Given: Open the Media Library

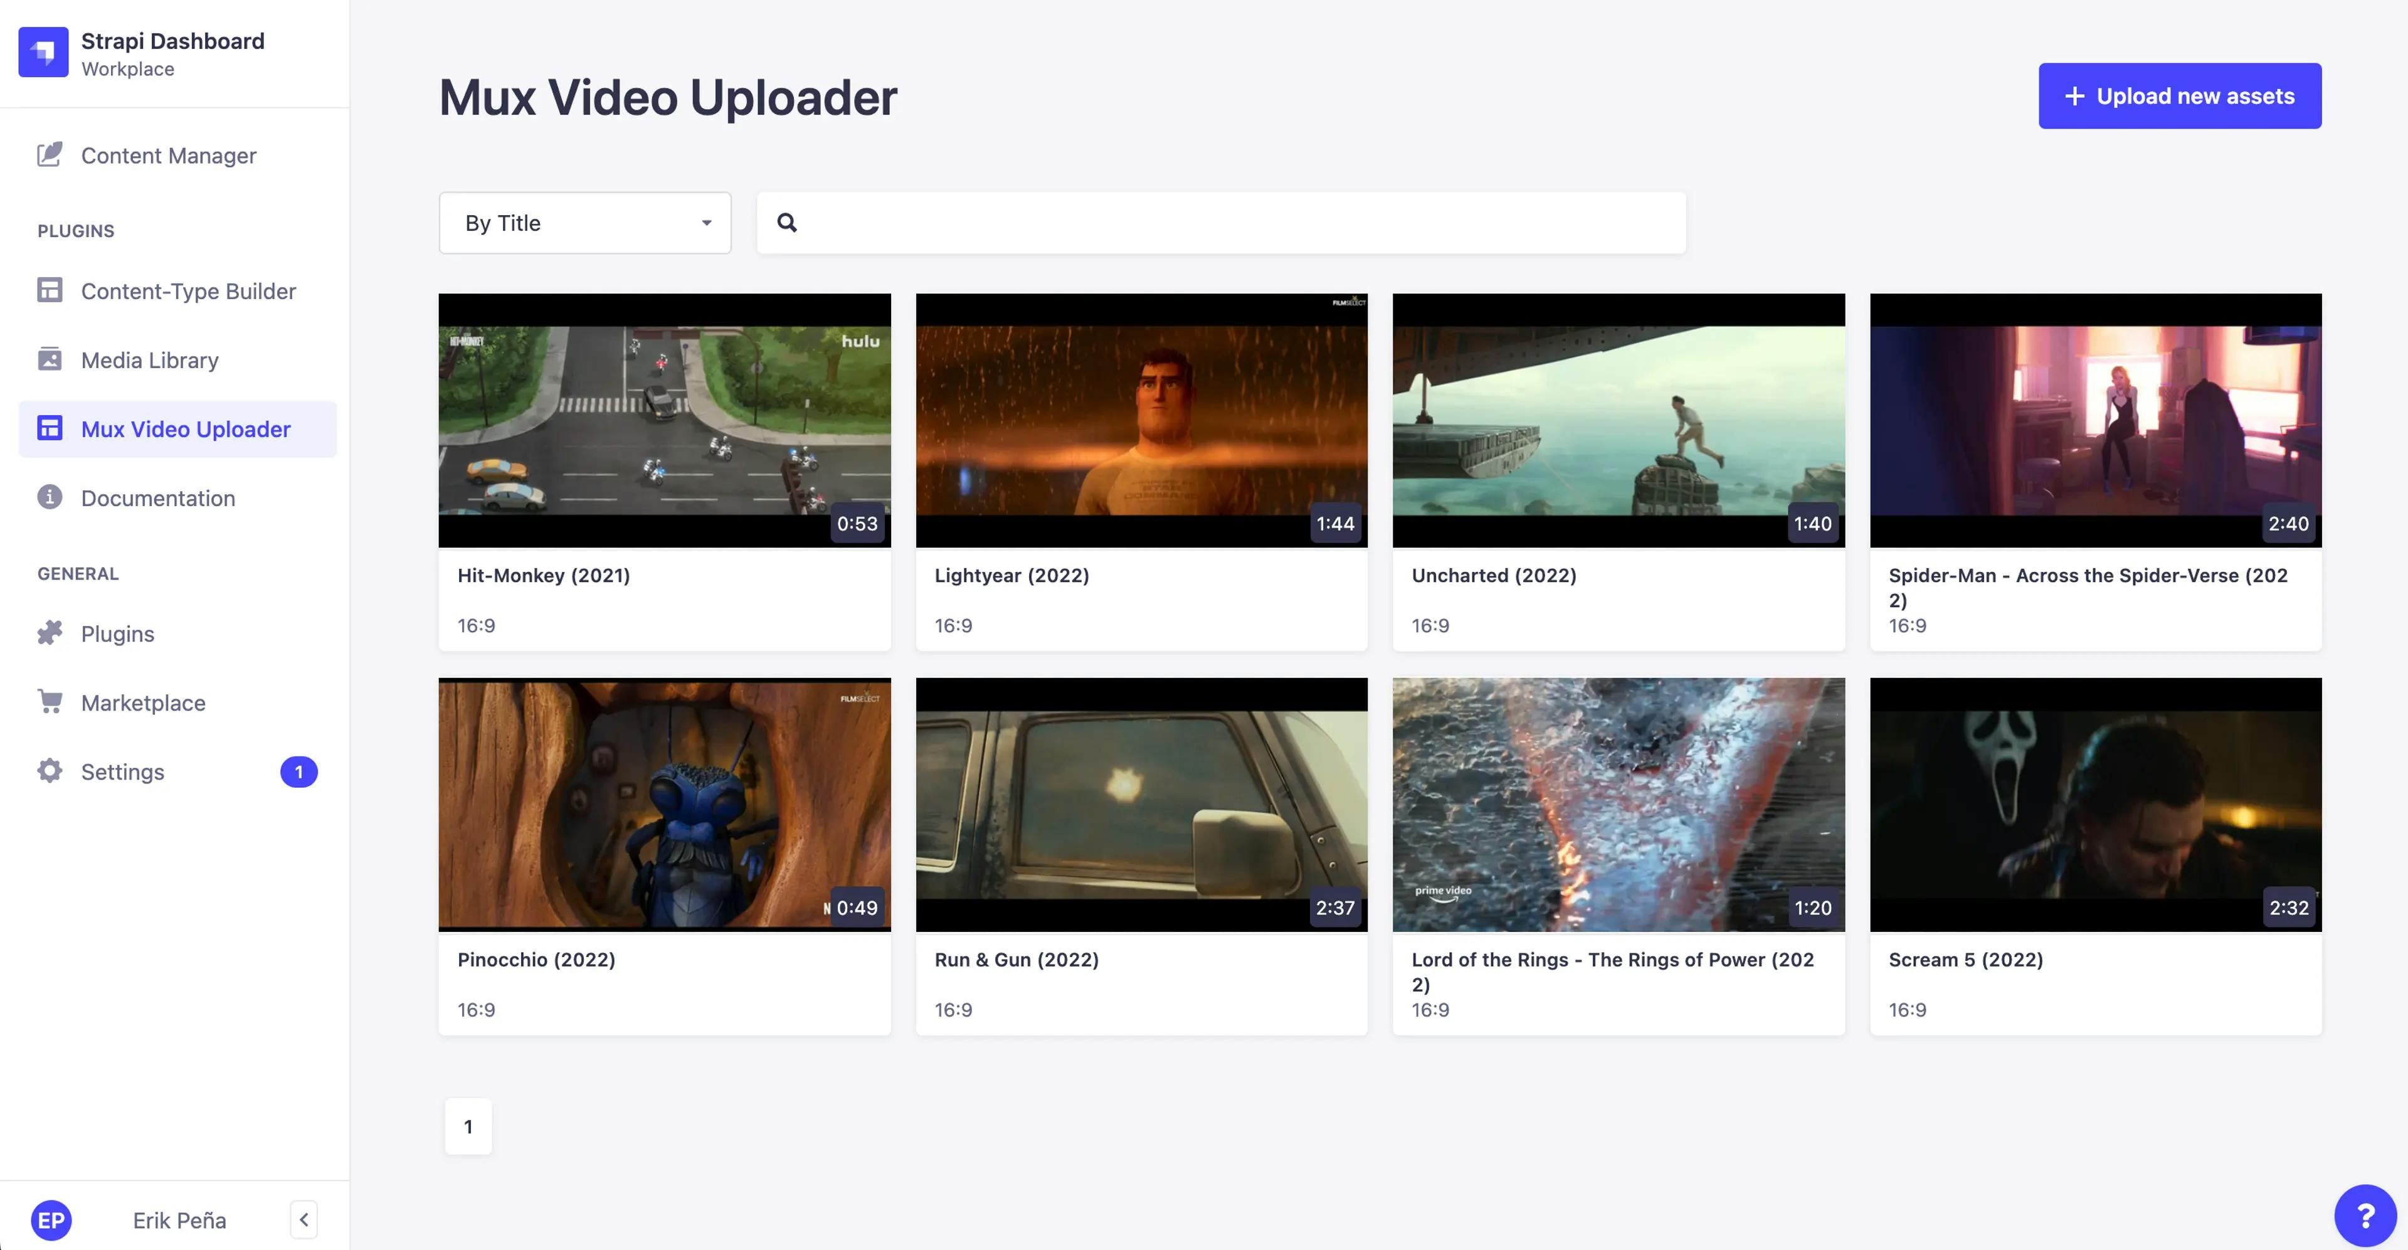Looking at the screenshot, I should coord(150,360).
